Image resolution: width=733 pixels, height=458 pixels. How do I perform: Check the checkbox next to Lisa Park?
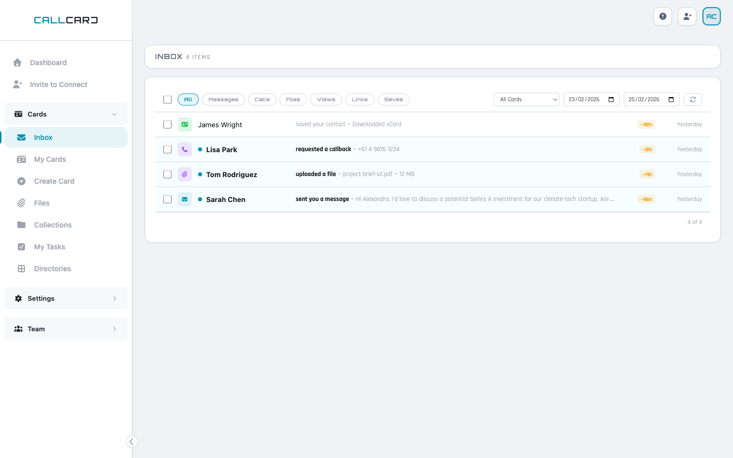pyautogui.click(x=167, y=149)
